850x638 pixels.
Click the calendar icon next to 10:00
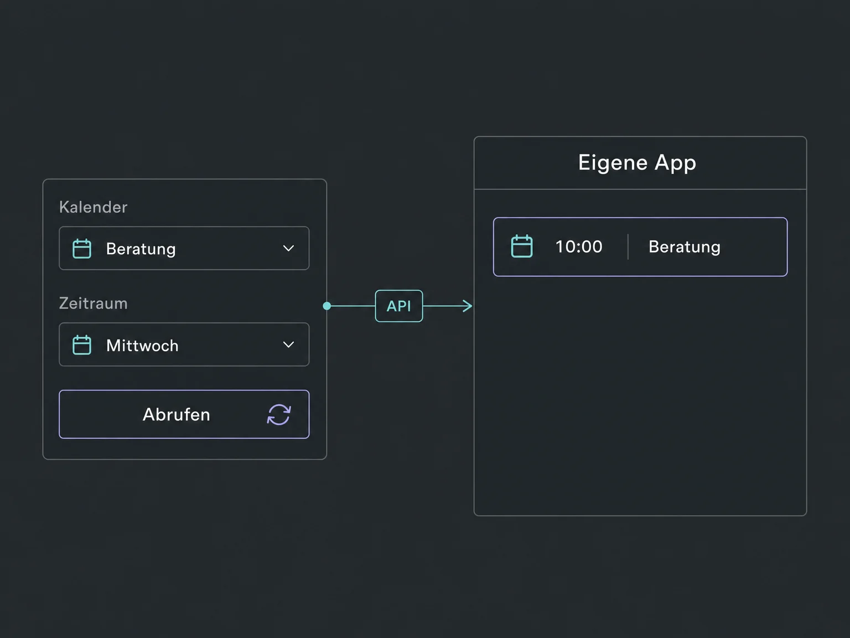(x=522, y=246)
